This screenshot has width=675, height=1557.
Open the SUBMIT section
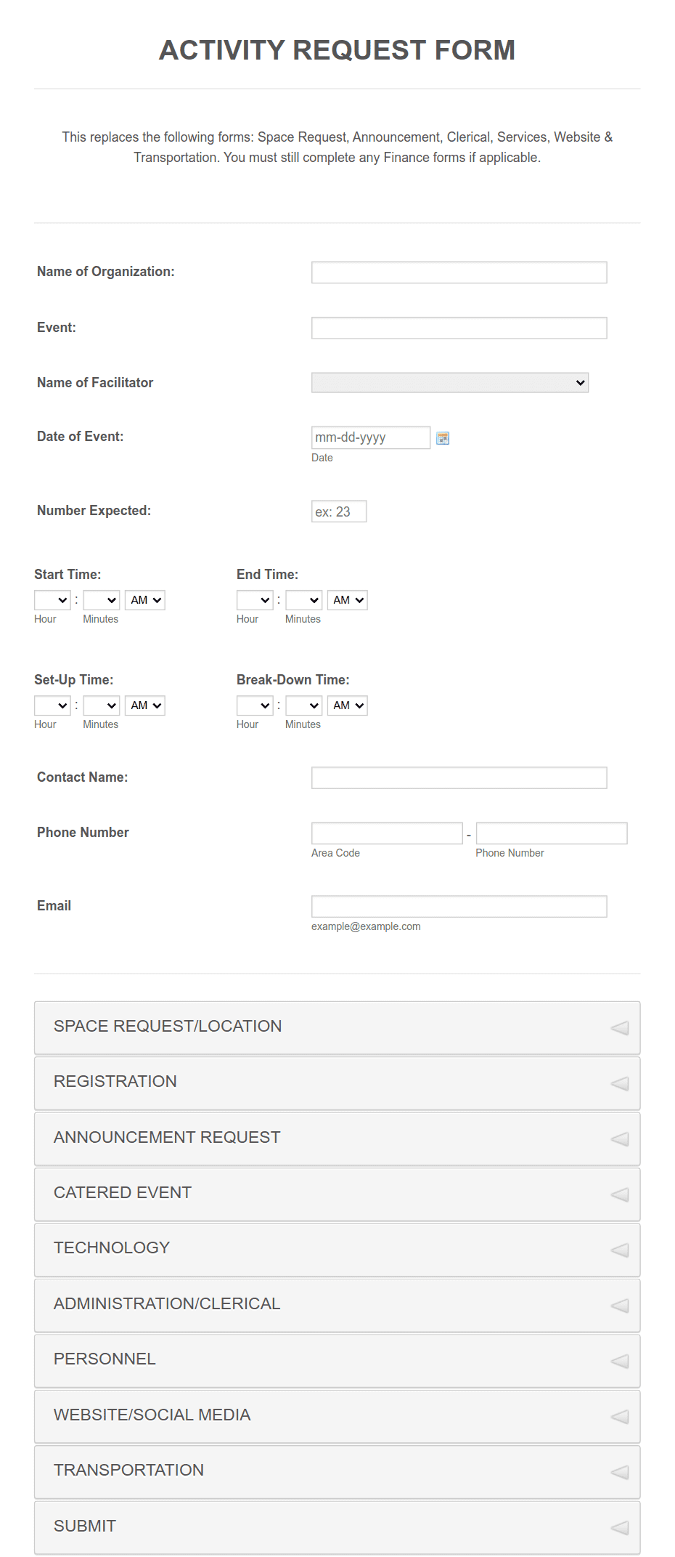[337, 1526]
